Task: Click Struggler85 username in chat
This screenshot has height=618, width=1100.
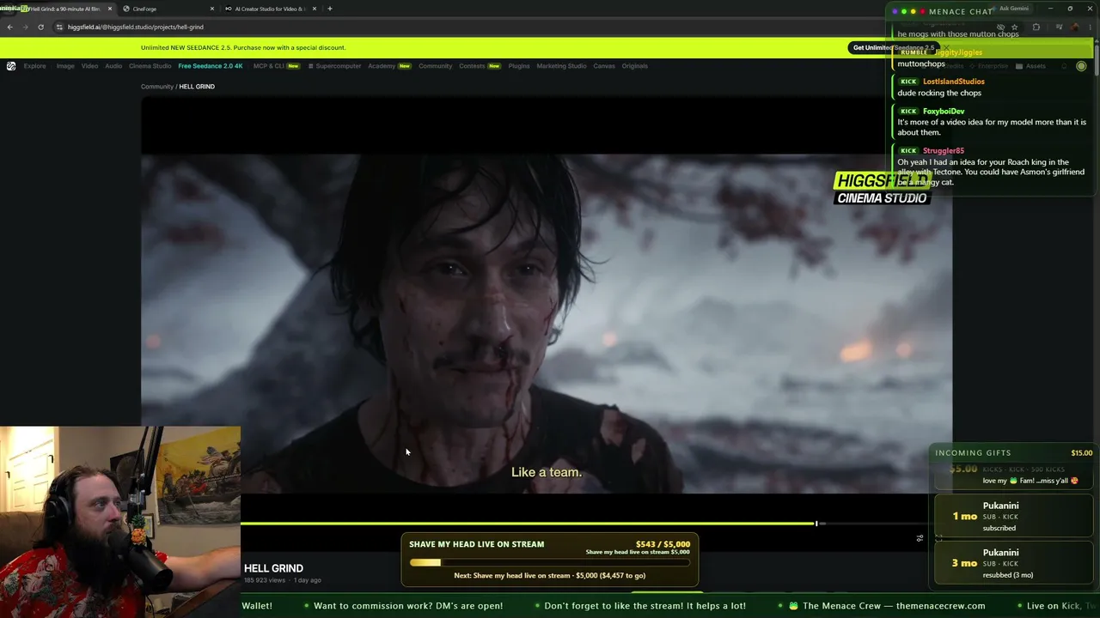Action: pos(944,151)
